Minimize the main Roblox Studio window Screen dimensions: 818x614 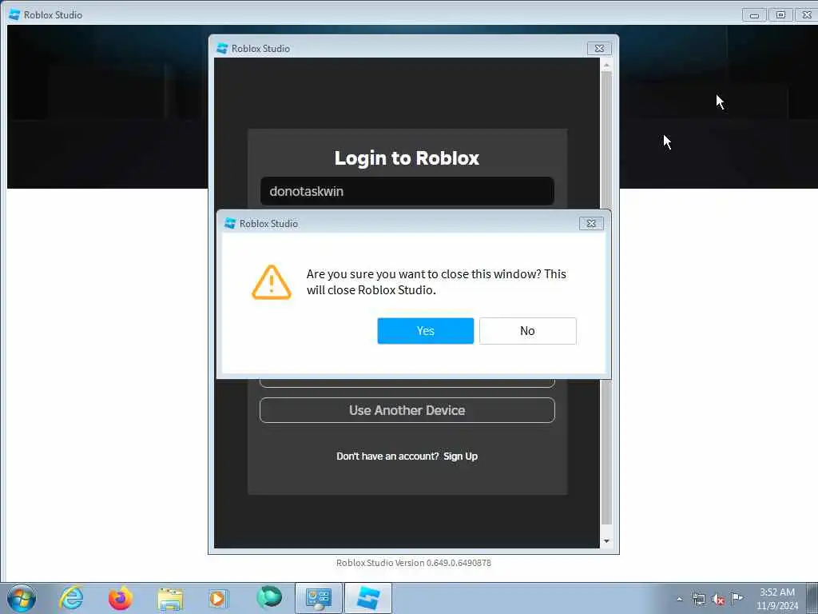coord(754,15)
